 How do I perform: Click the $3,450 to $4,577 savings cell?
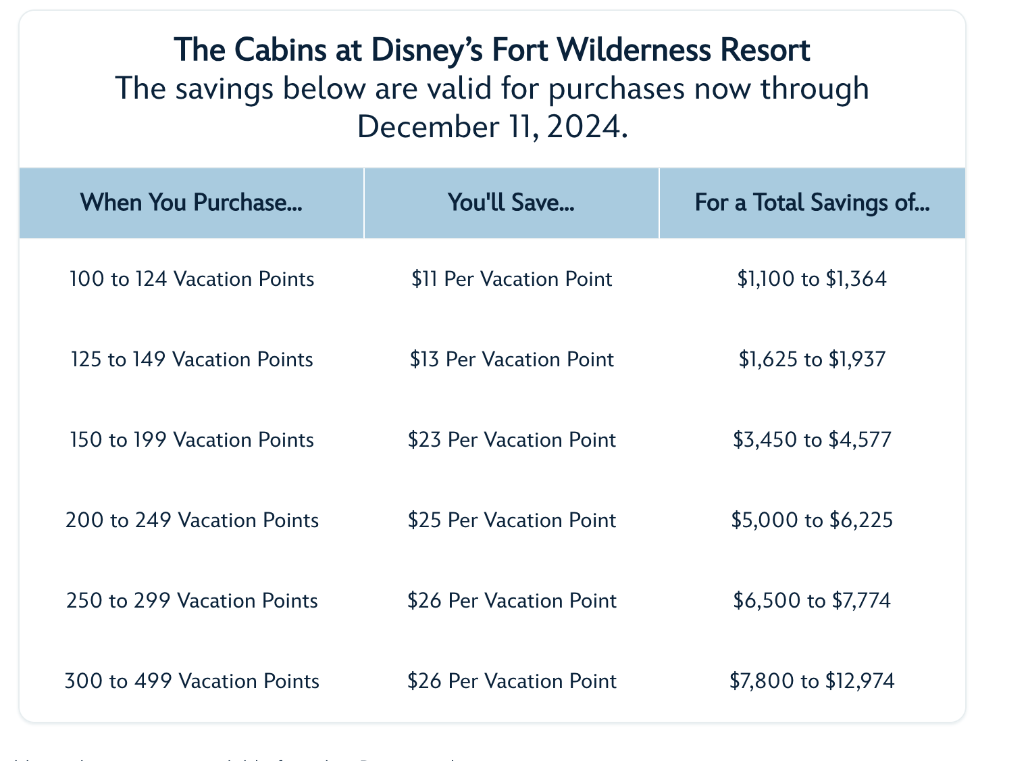tap(812, 440)
